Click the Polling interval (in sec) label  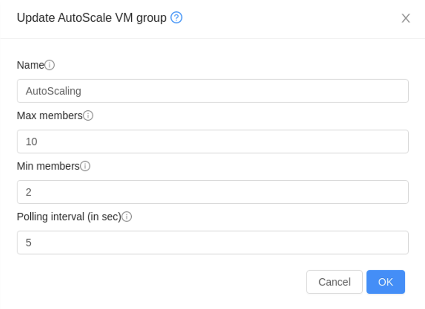[x=69, y=217]
